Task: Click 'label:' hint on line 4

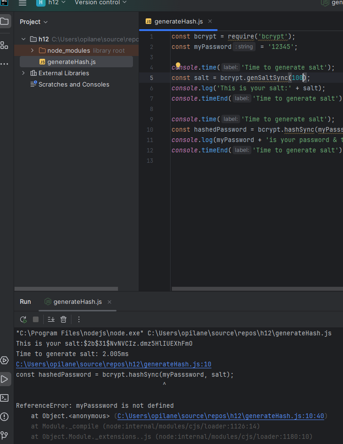Action: pos(230,67)
